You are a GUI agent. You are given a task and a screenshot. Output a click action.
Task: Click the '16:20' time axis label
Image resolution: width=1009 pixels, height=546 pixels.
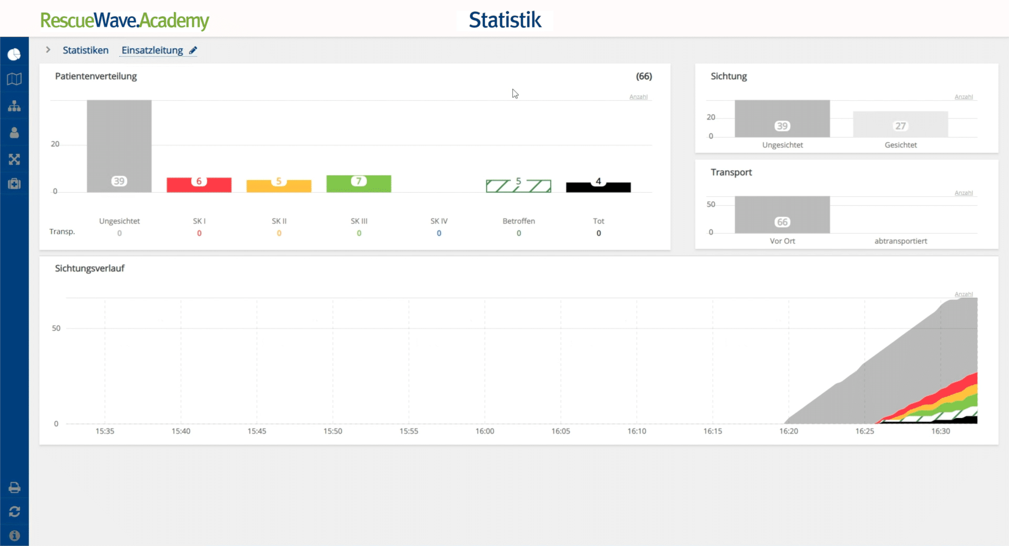click(x=789, y=431)
